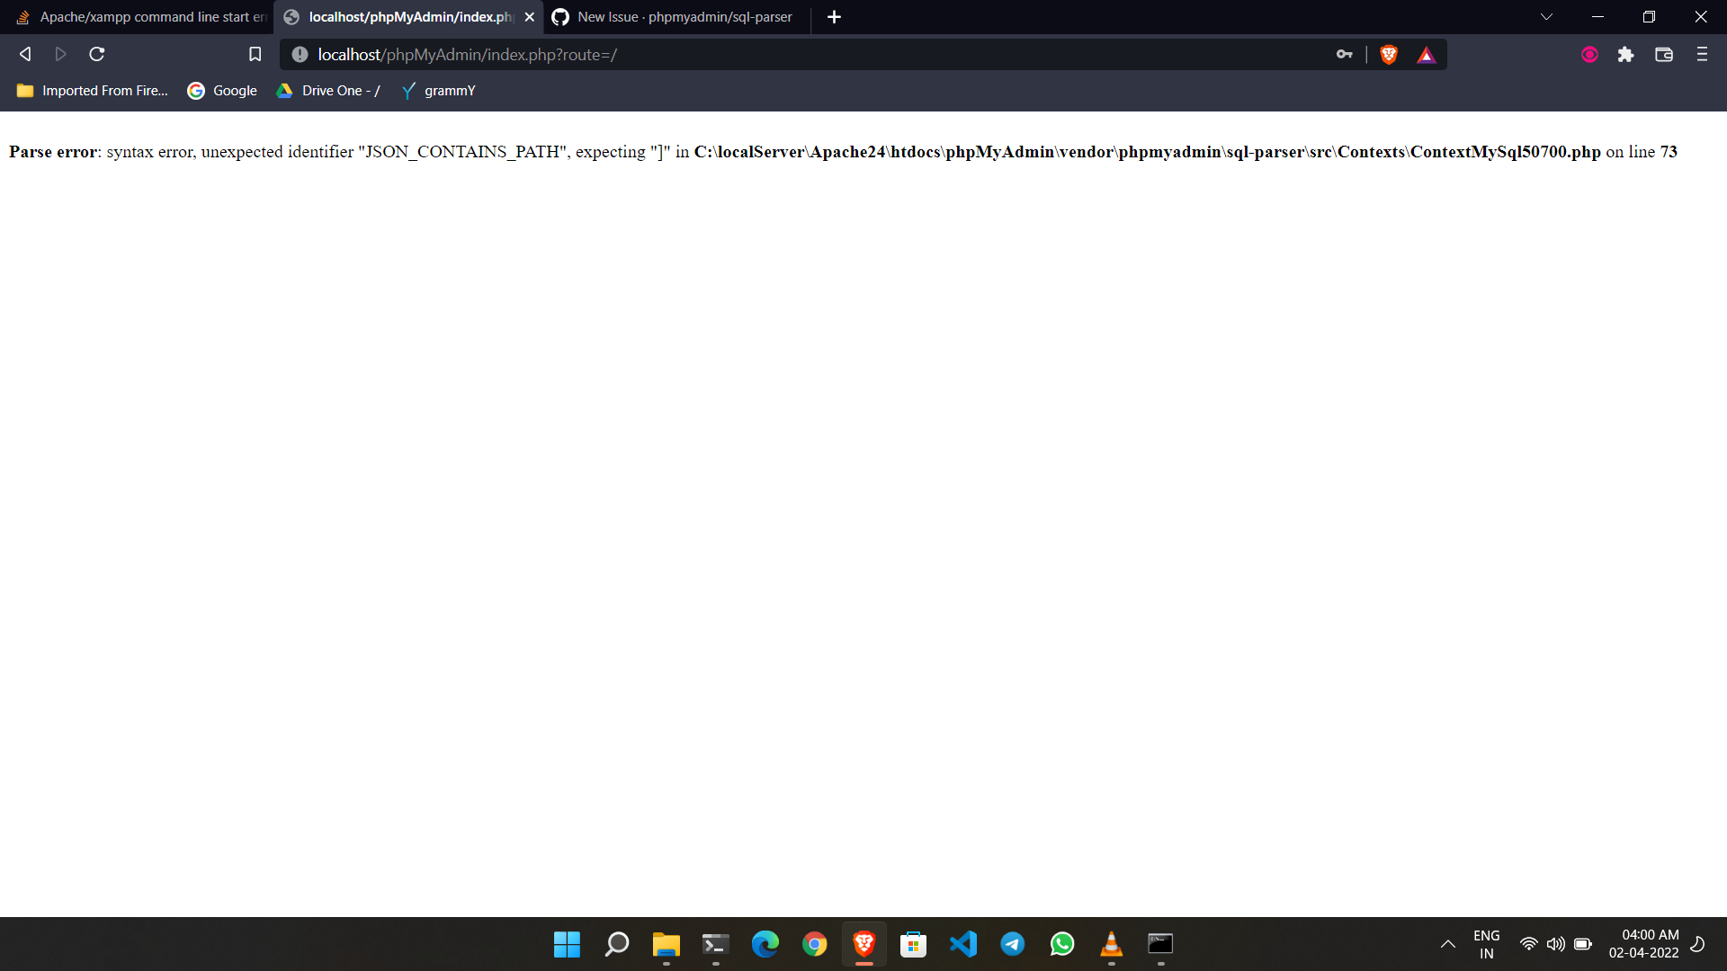The image size is (1727, 971).
Task: Open Imported From Firefox bookmarks folder
Action: point(93,91)
